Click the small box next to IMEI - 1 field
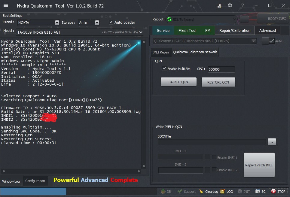The height and width of the screenshot is (197, 290). 208,157
